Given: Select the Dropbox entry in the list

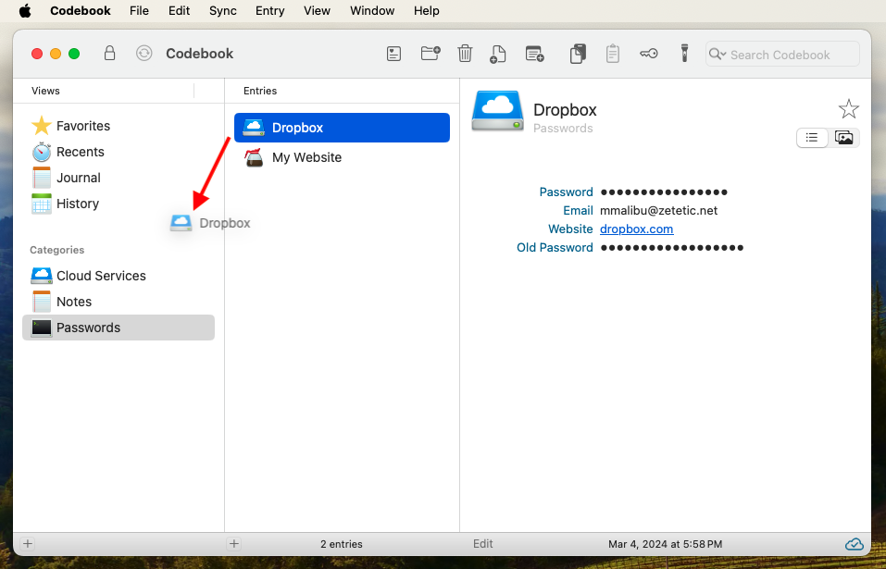Looking at the screenshot, I should tap(342, 128).
